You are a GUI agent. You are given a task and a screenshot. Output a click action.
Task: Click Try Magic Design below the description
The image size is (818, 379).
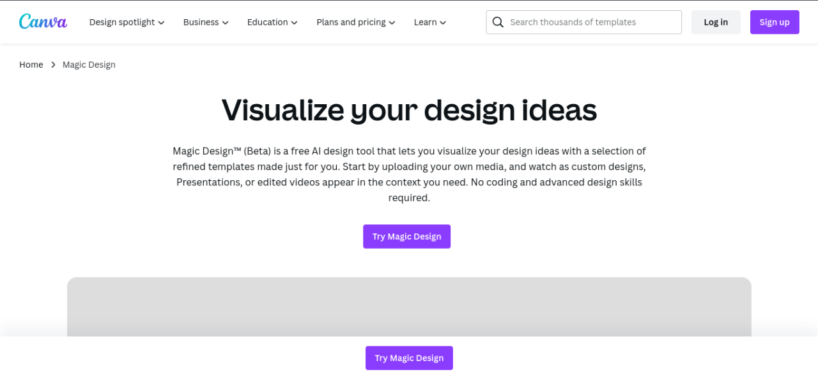(407, 236)
